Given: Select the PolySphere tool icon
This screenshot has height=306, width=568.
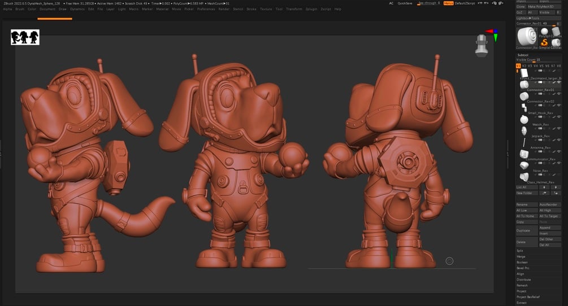Looking at the screenshot, I should point(544,32).
